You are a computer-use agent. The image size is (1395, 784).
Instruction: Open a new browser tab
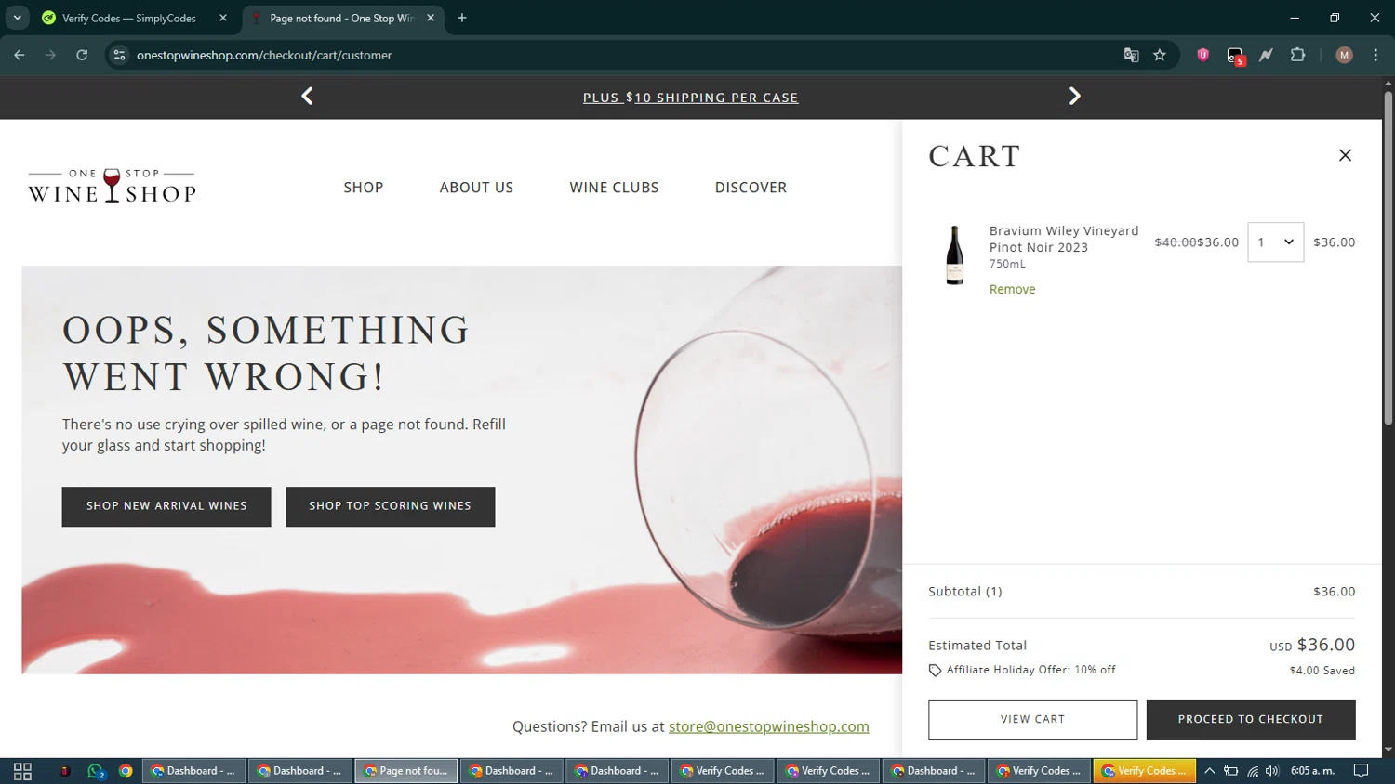click(462, 18)
